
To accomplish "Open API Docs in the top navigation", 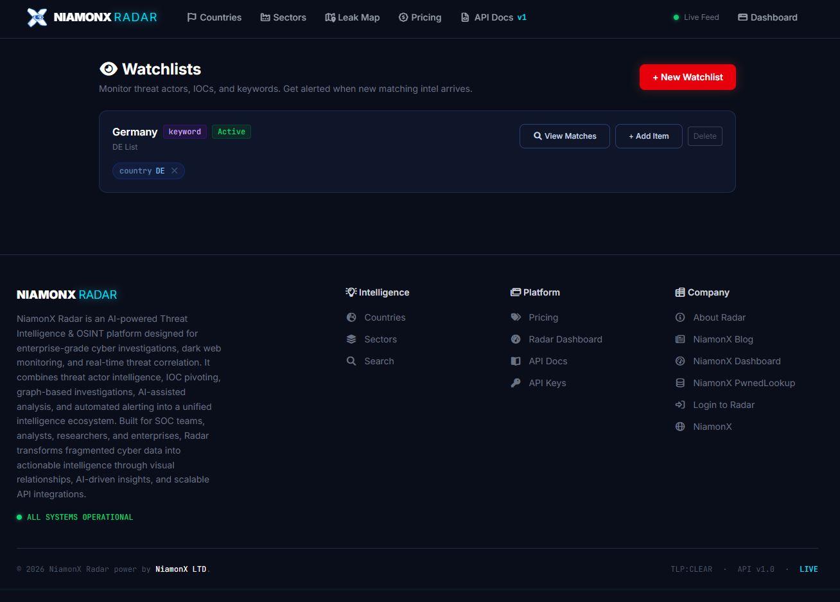I will pyautogui.click(x=494, y=17).
